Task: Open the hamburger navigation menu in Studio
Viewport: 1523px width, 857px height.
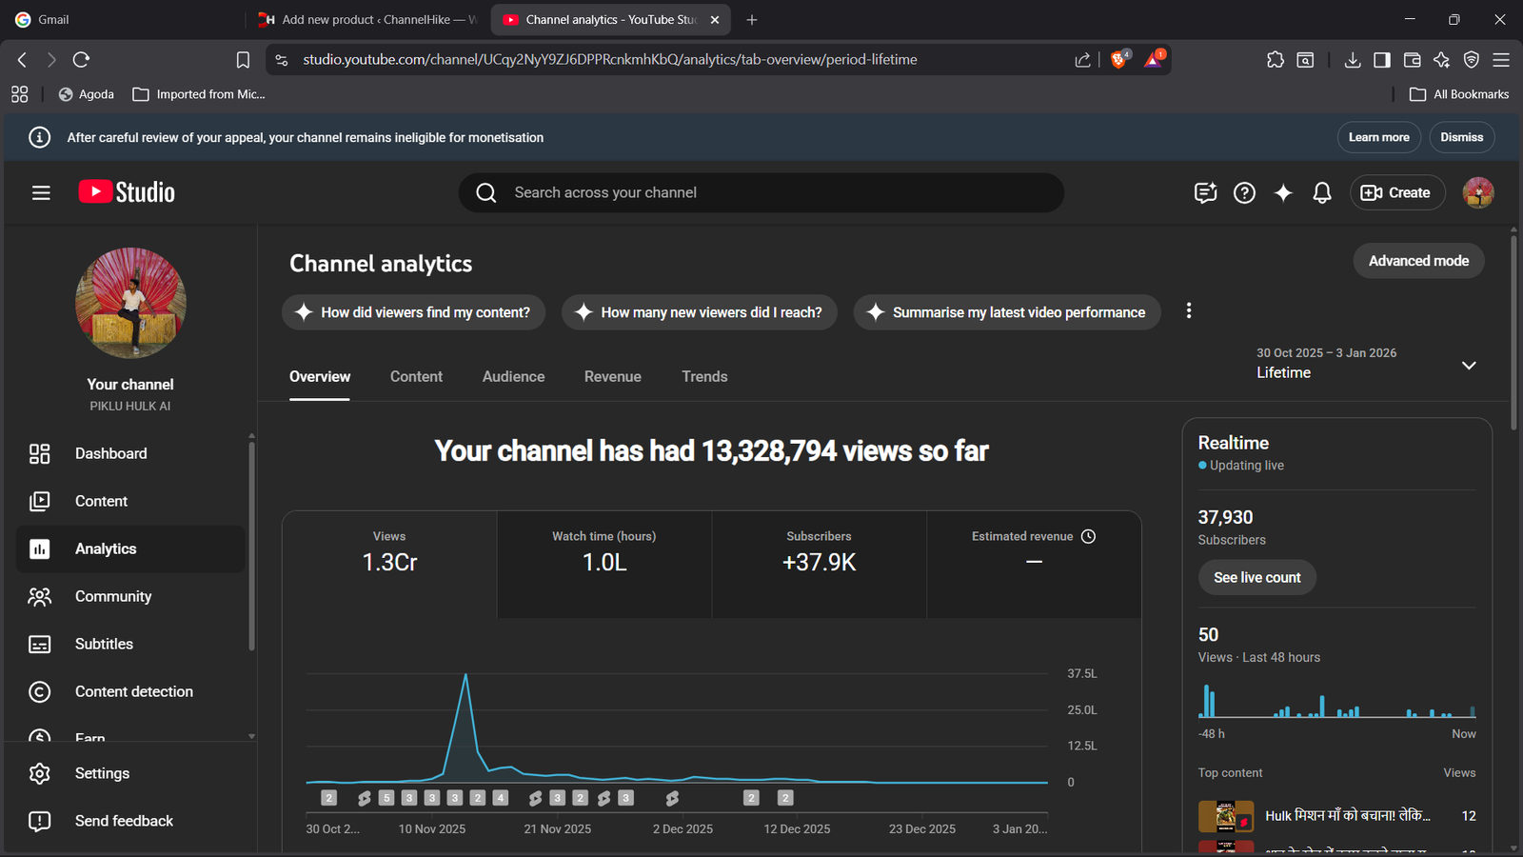Action: tap(41, 192)
